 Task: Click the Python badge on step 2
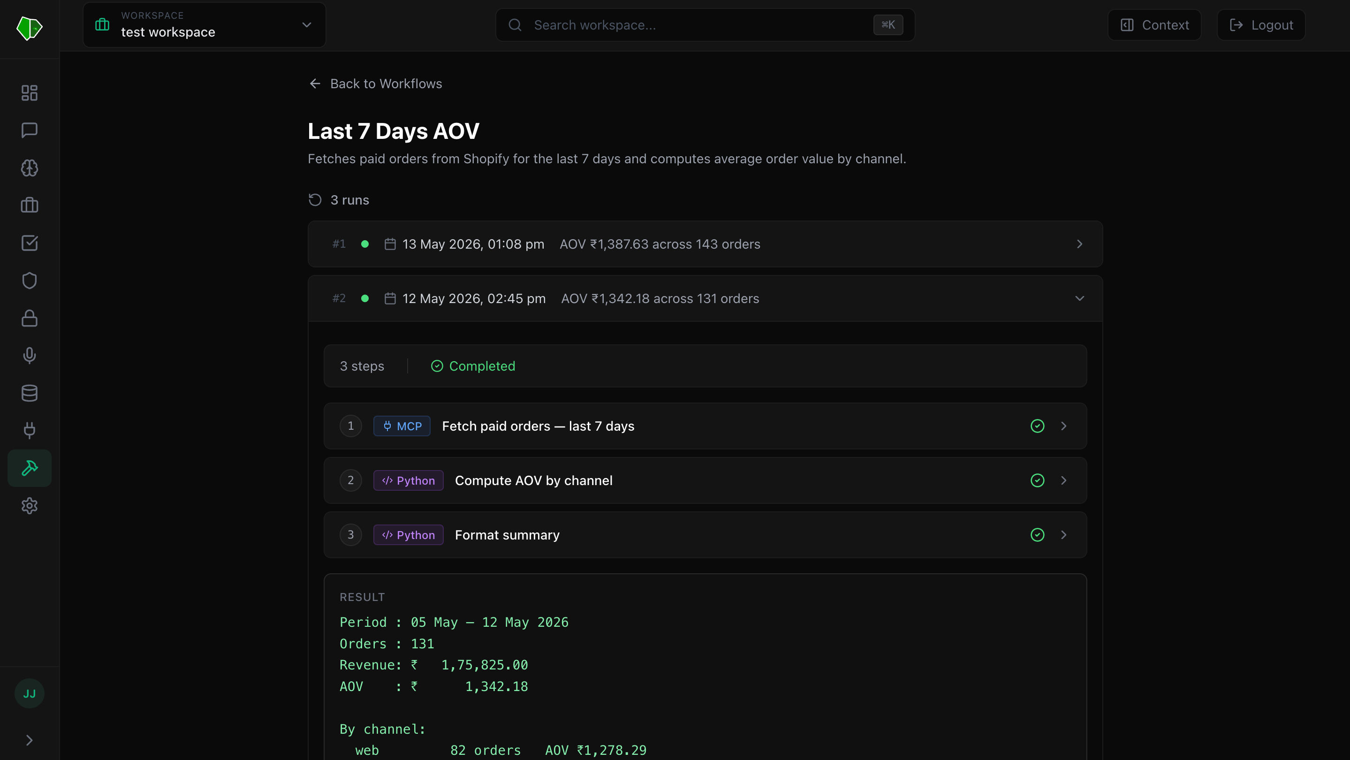408,480
